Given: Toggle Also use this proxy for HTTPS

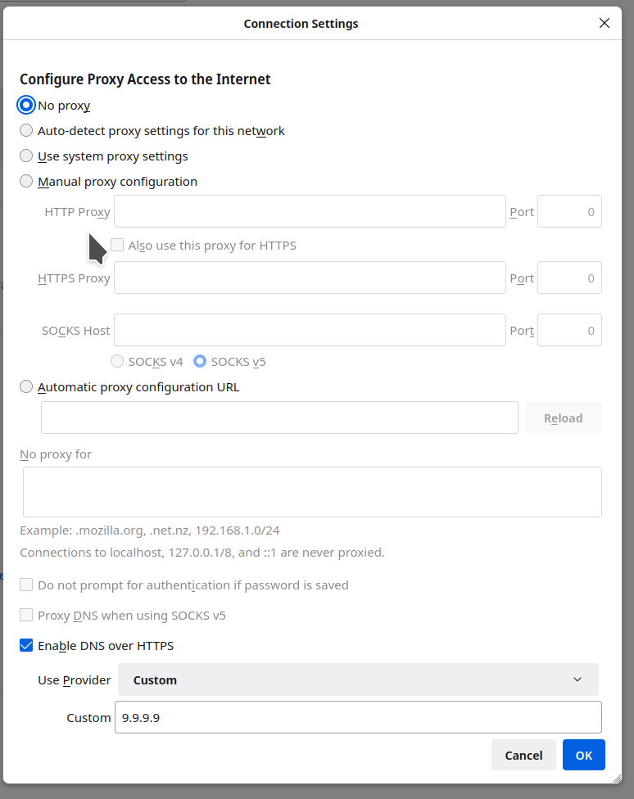Looking at the screenshot, I should (x=117, y=245).
